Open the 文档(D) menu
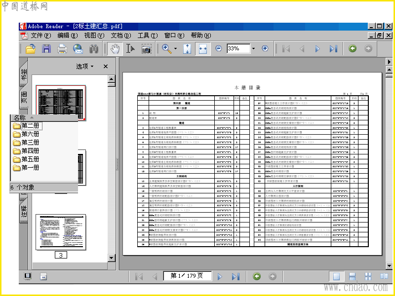Image resolution: width=395 pixels, height=296 pixels. (120, 36)
